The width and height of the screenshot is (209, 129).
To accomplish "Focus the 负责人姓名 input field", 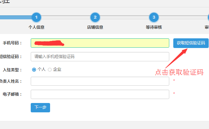I will pyautogui.click(x=100, y=81).
